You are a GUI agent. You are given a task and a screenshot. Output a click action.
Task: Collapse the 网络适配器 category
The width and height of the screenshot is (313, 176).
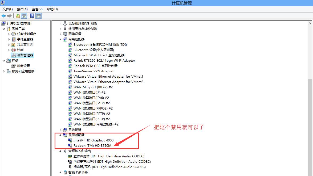click(60, 39)
